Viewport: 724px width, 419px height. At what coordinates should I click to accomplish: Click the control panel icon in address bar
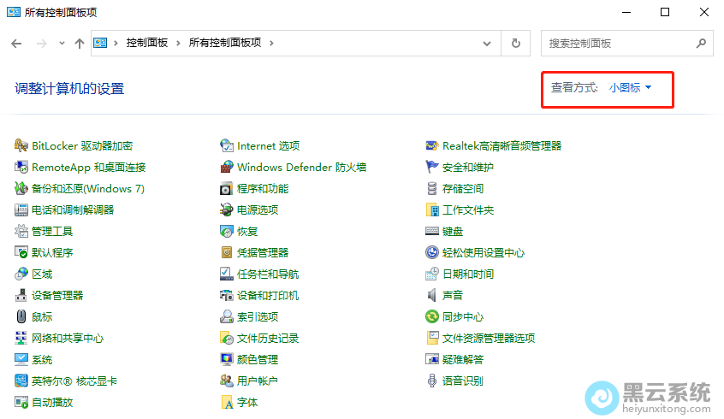point(100,43)
